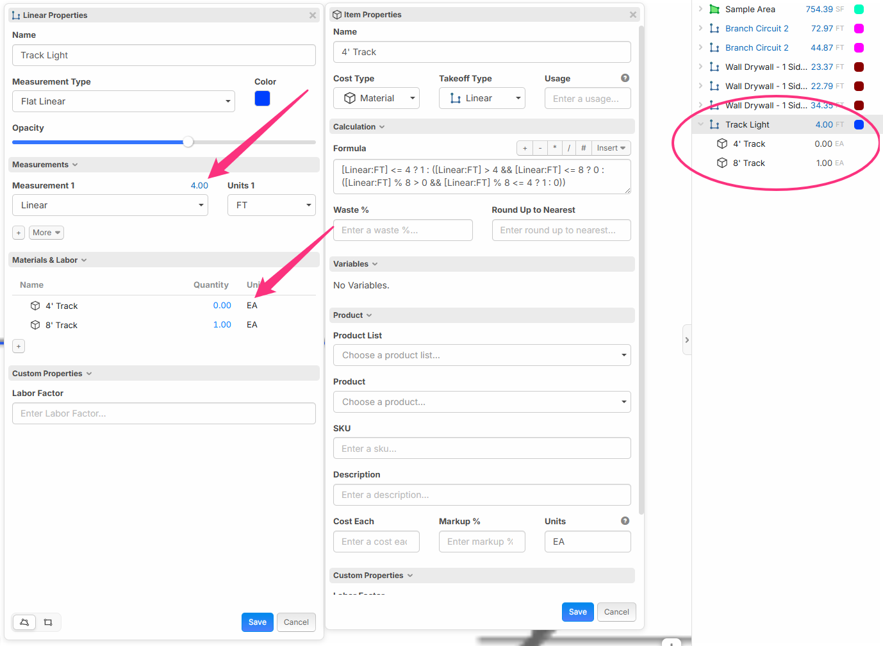Click the Waste % input field
This screenshot has height=646, width=883.
click(x=402, y=230)
